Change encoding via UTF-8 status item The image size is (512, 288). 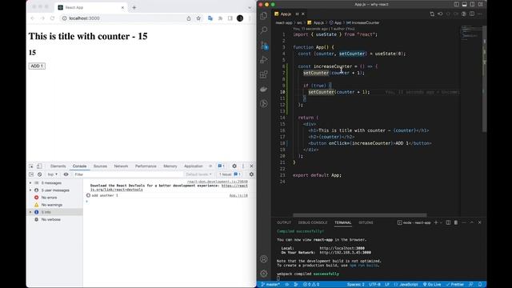coord(374,285)
